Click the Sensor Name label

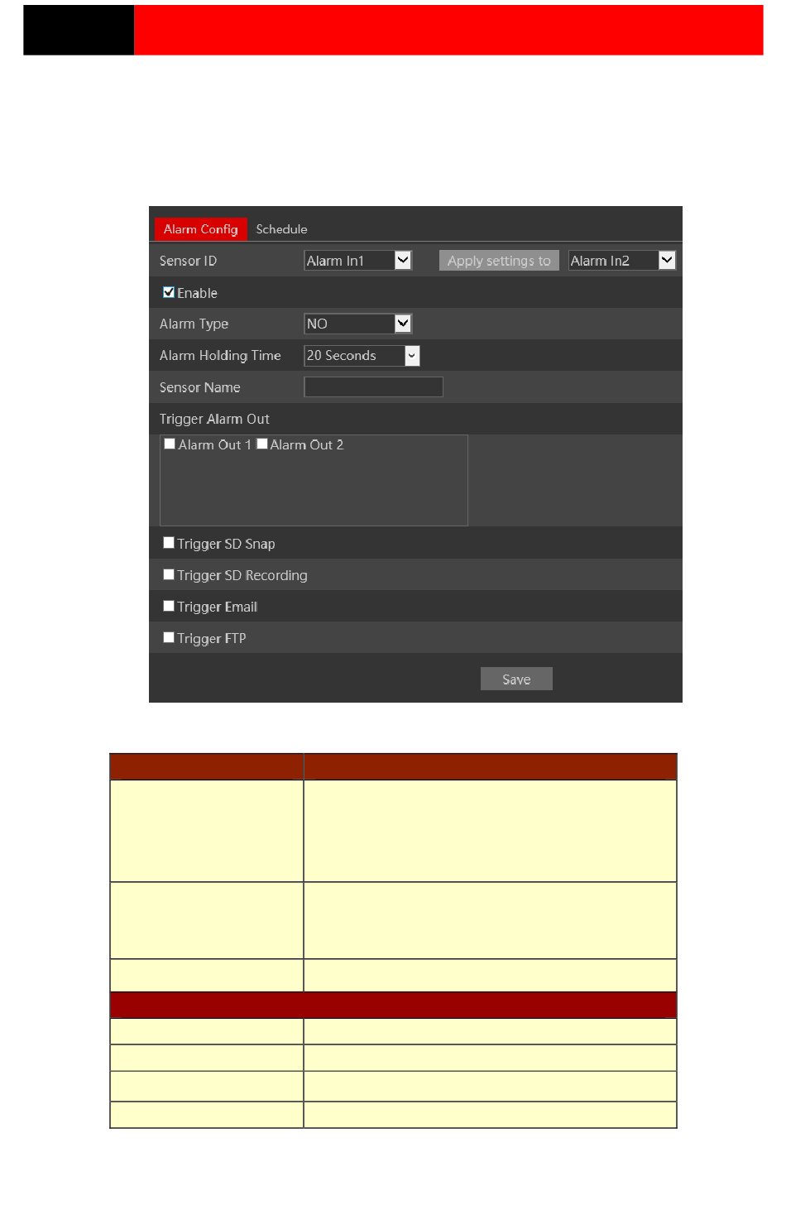pos(199,387)
